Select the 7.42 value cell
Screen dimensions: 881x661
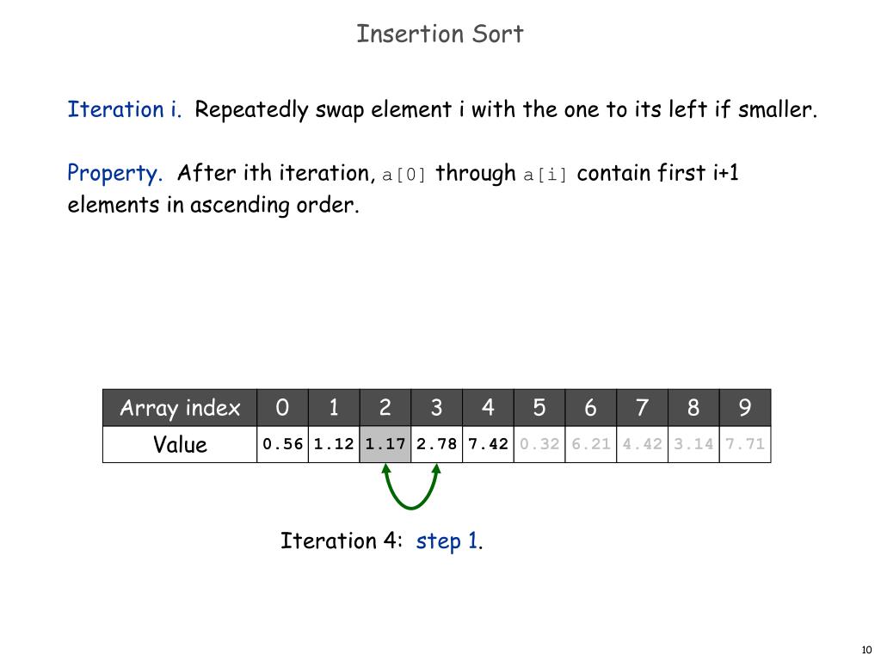pyautogui.click(x=489, y=444)
